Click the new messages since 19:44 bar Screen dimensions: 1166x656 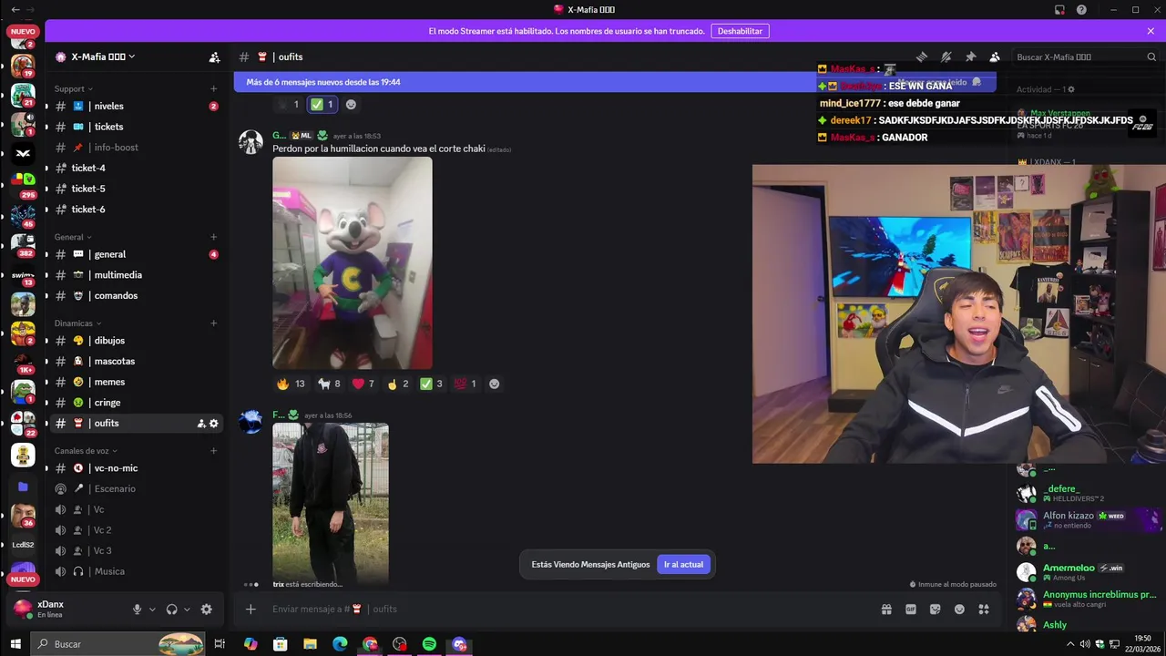[615, 82]
